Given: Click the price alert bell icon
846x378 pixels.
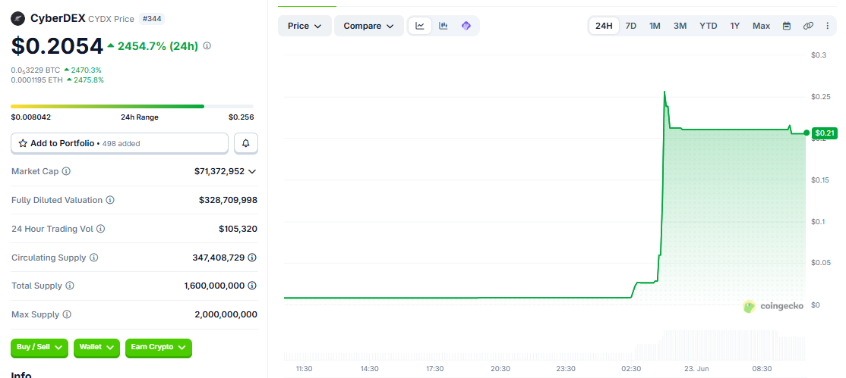Looking at the screenshot, I should [x=246, y=143].
